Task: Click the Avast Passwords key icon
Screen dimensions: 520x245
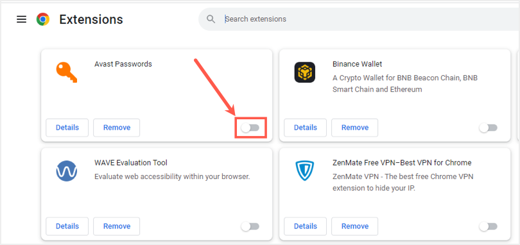Action: pos(67,72)
